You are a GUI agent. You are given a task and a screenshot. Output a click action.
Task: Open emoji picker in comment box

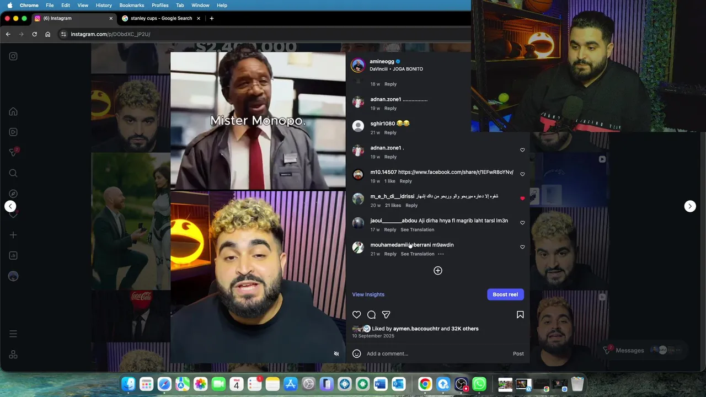point(357,353)
